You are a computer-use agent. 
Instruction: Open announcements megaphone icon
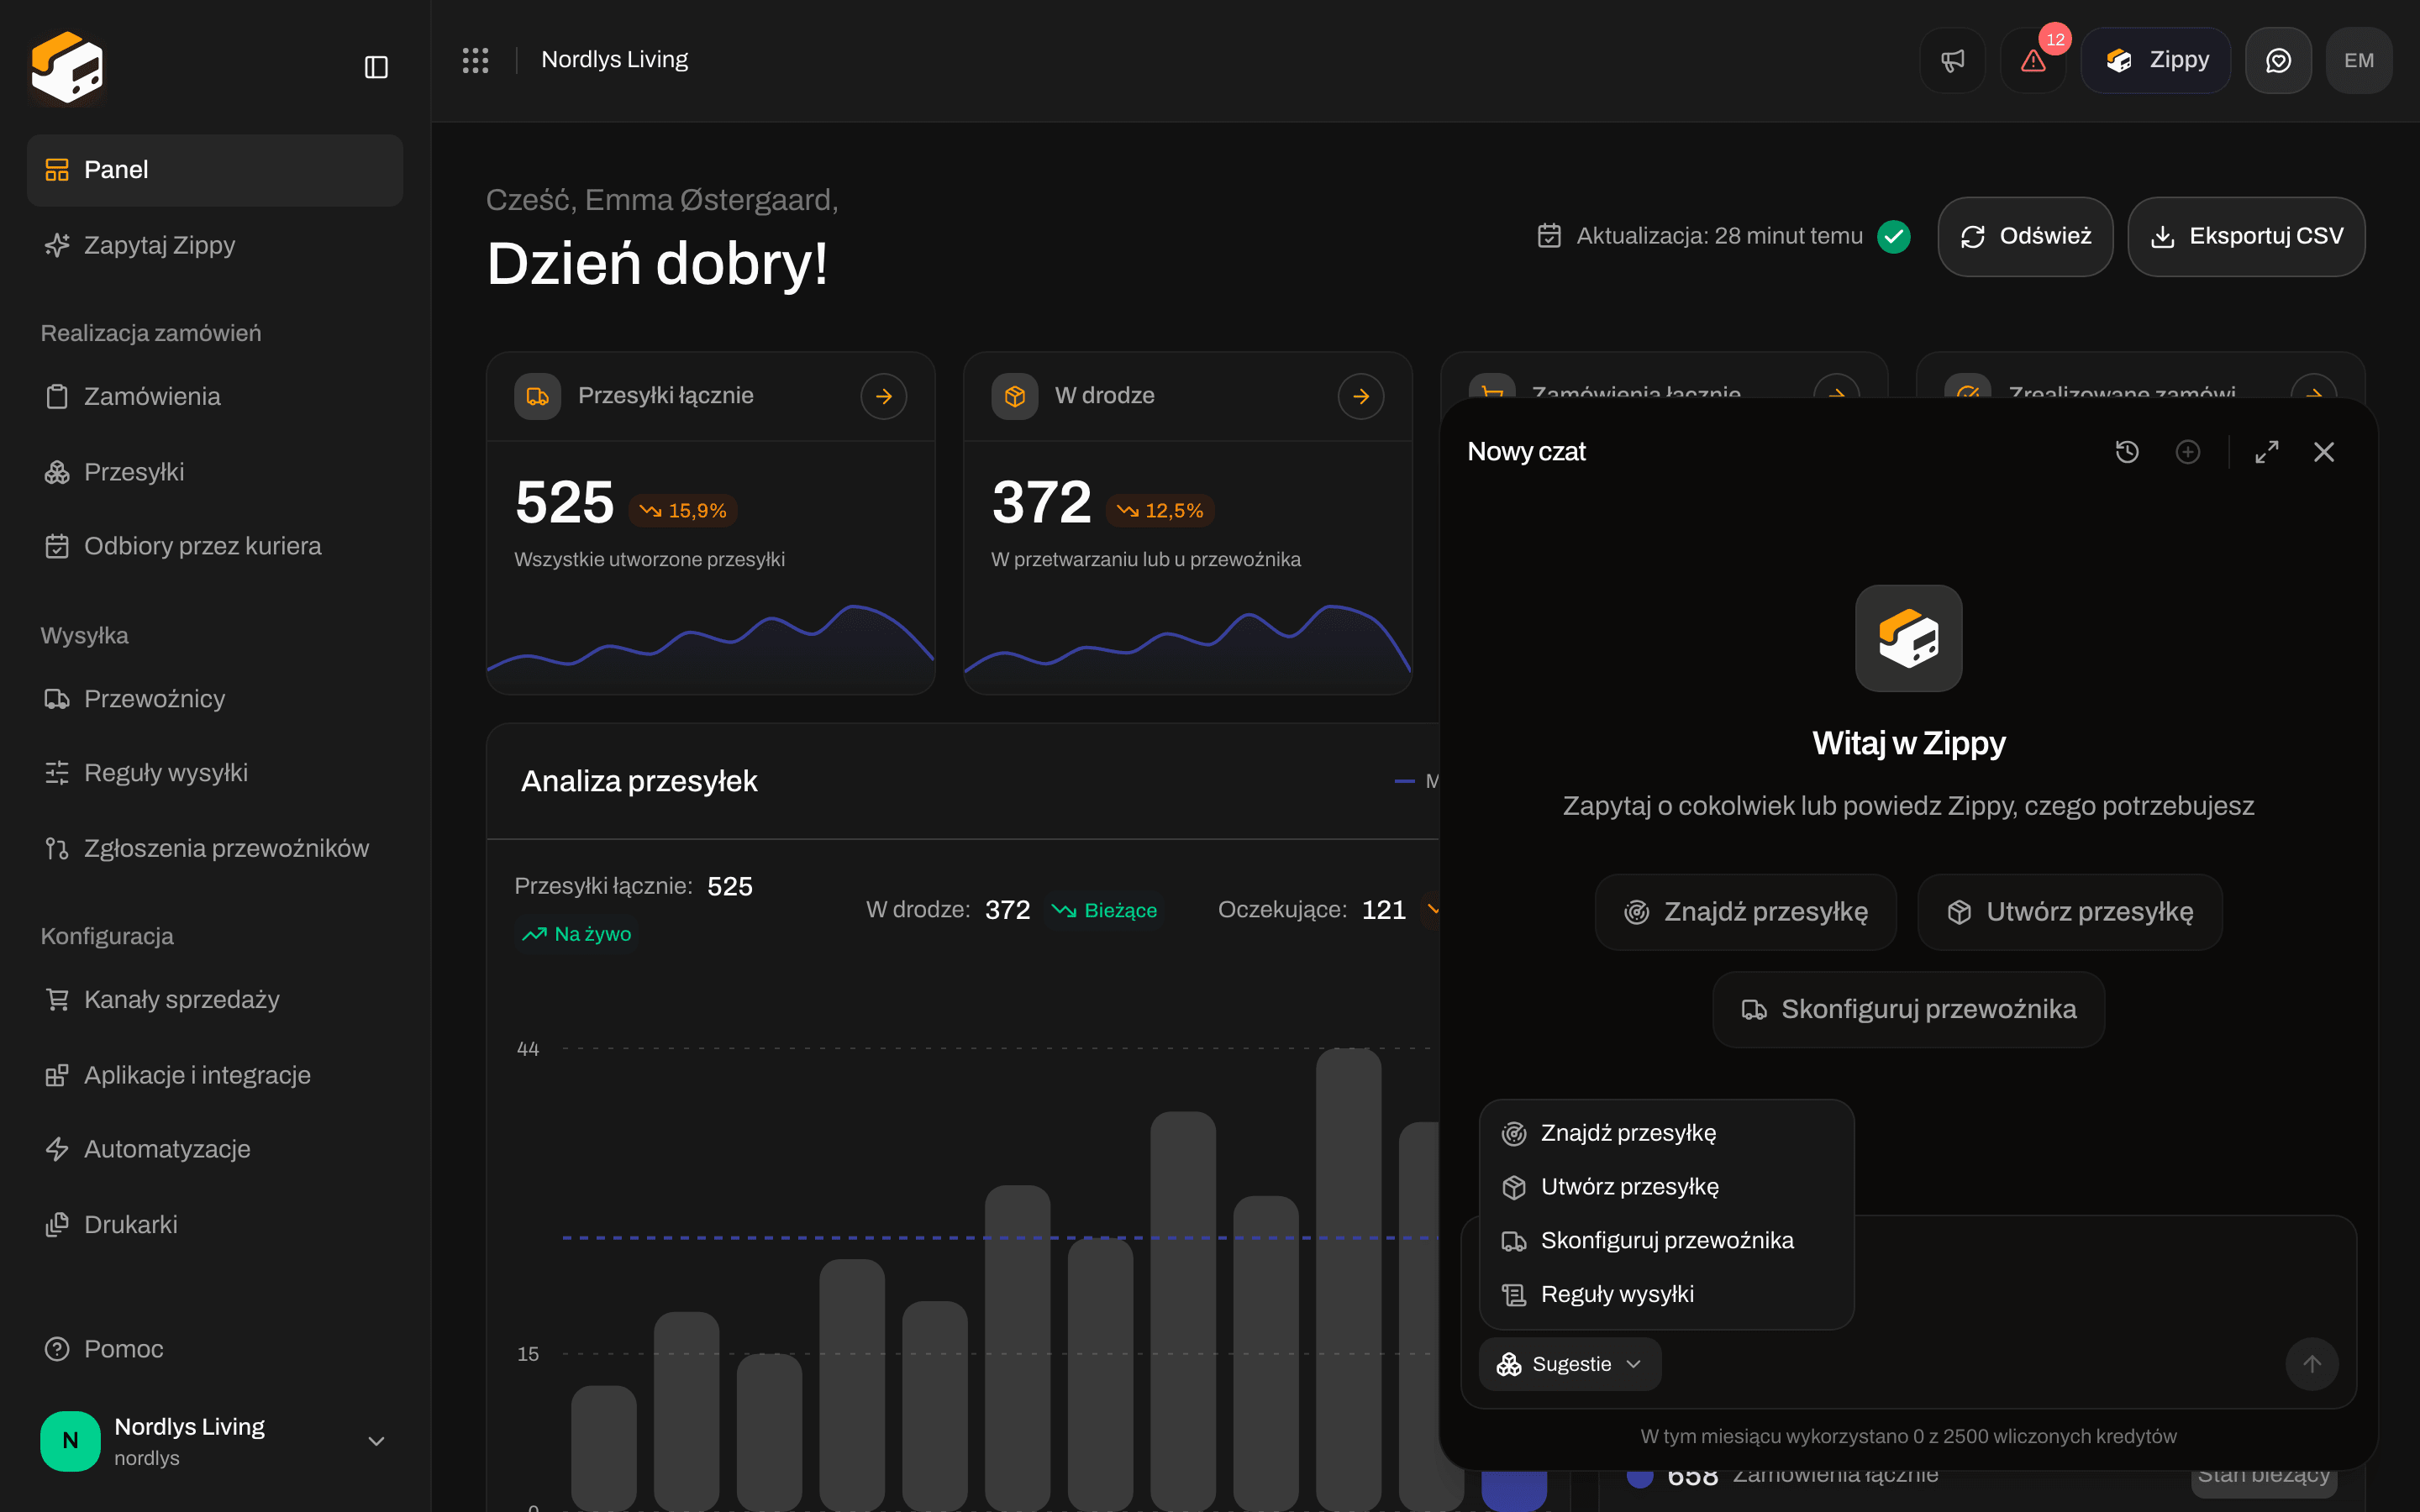[x=1952, y=60]
